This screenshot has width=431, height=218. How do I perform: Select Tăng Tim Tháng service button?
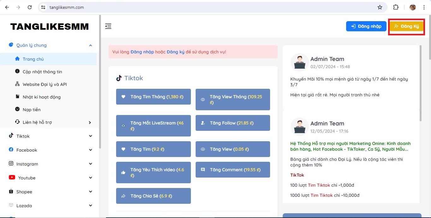tap(153, 97)
